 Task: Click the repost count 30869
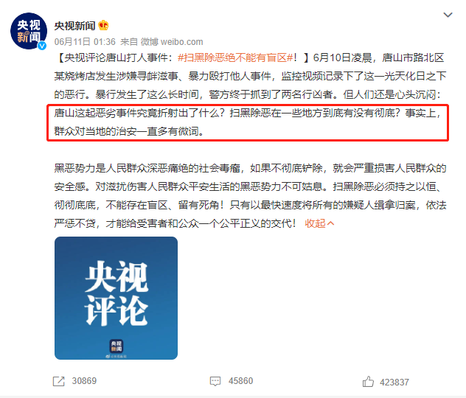pyautogui.click(x=84, y=381)
